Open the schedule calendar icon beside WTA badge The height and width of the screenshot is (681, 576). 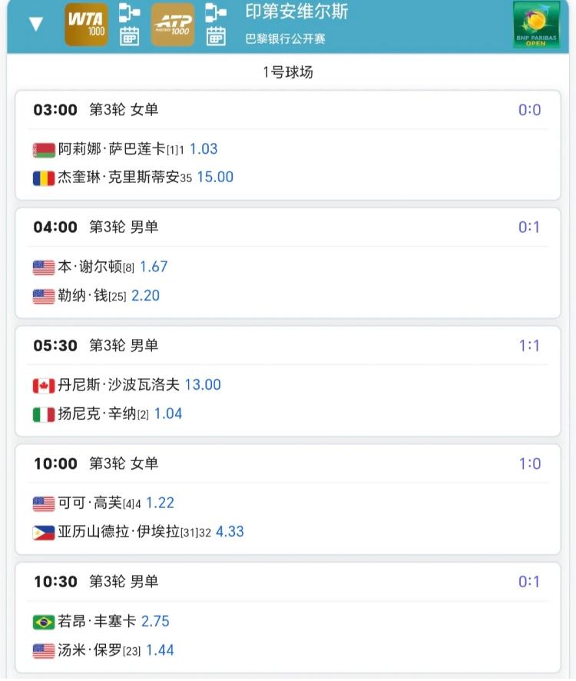coord(129,36)
